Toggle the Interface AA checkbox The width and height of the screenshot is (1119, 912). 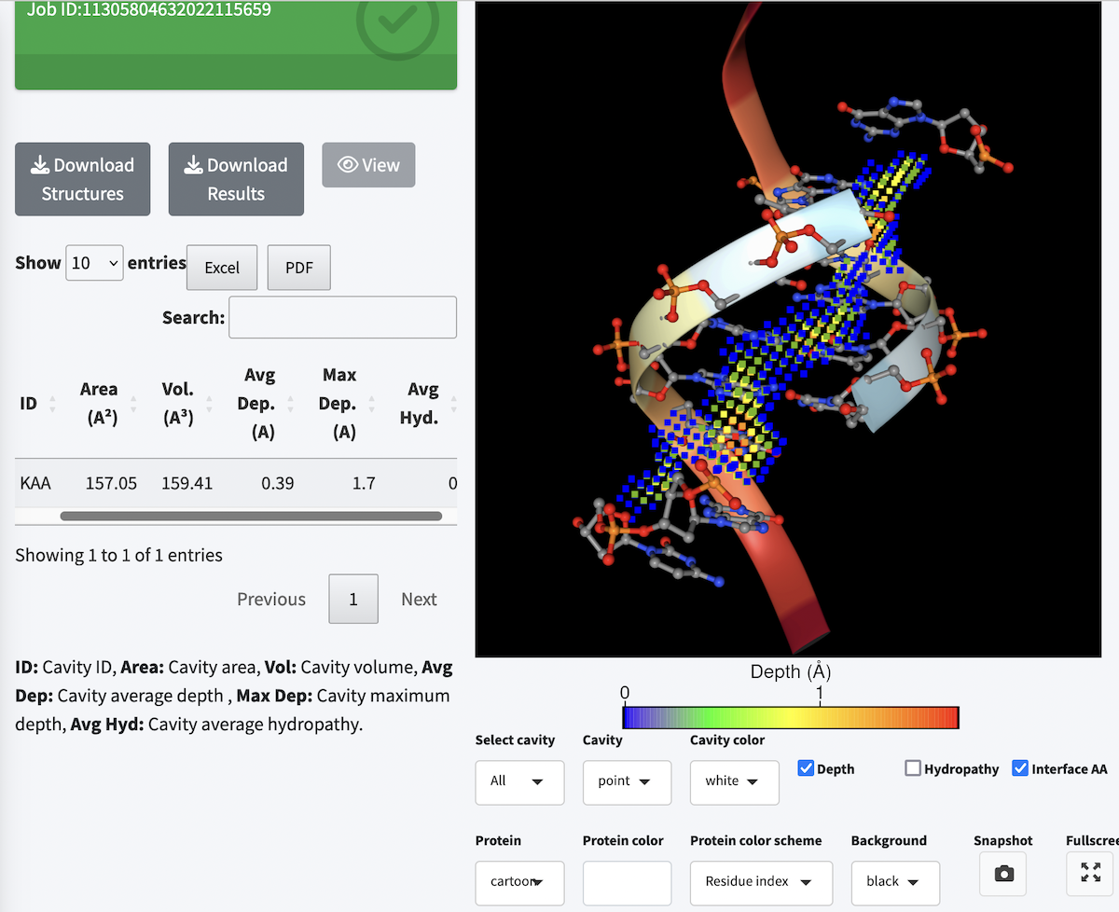pyautogui.click(x=1020, y=768)
